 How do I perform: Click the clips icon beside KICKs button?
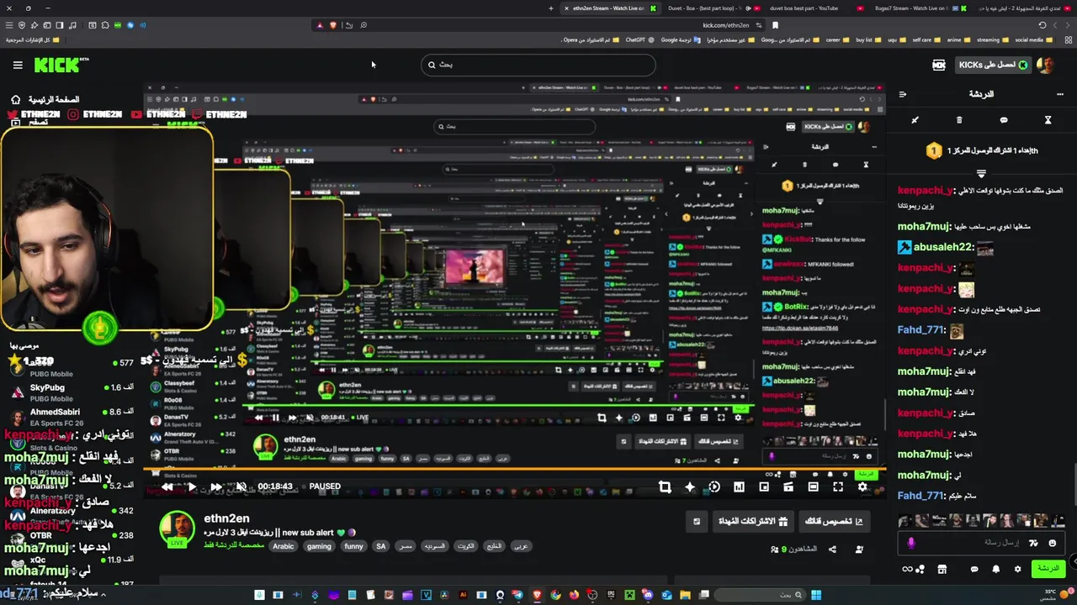tap(939, 65)
